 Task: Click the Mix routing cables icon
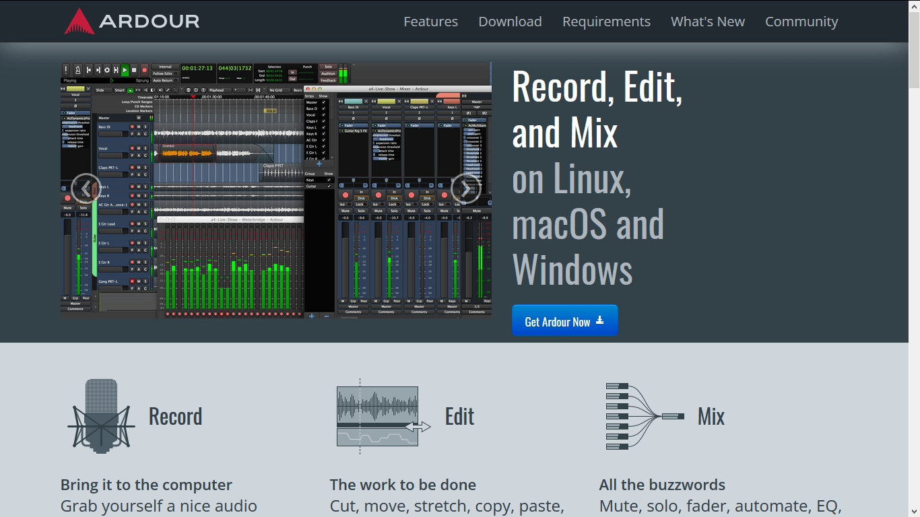pyautogui.click(x=645, y=416)
